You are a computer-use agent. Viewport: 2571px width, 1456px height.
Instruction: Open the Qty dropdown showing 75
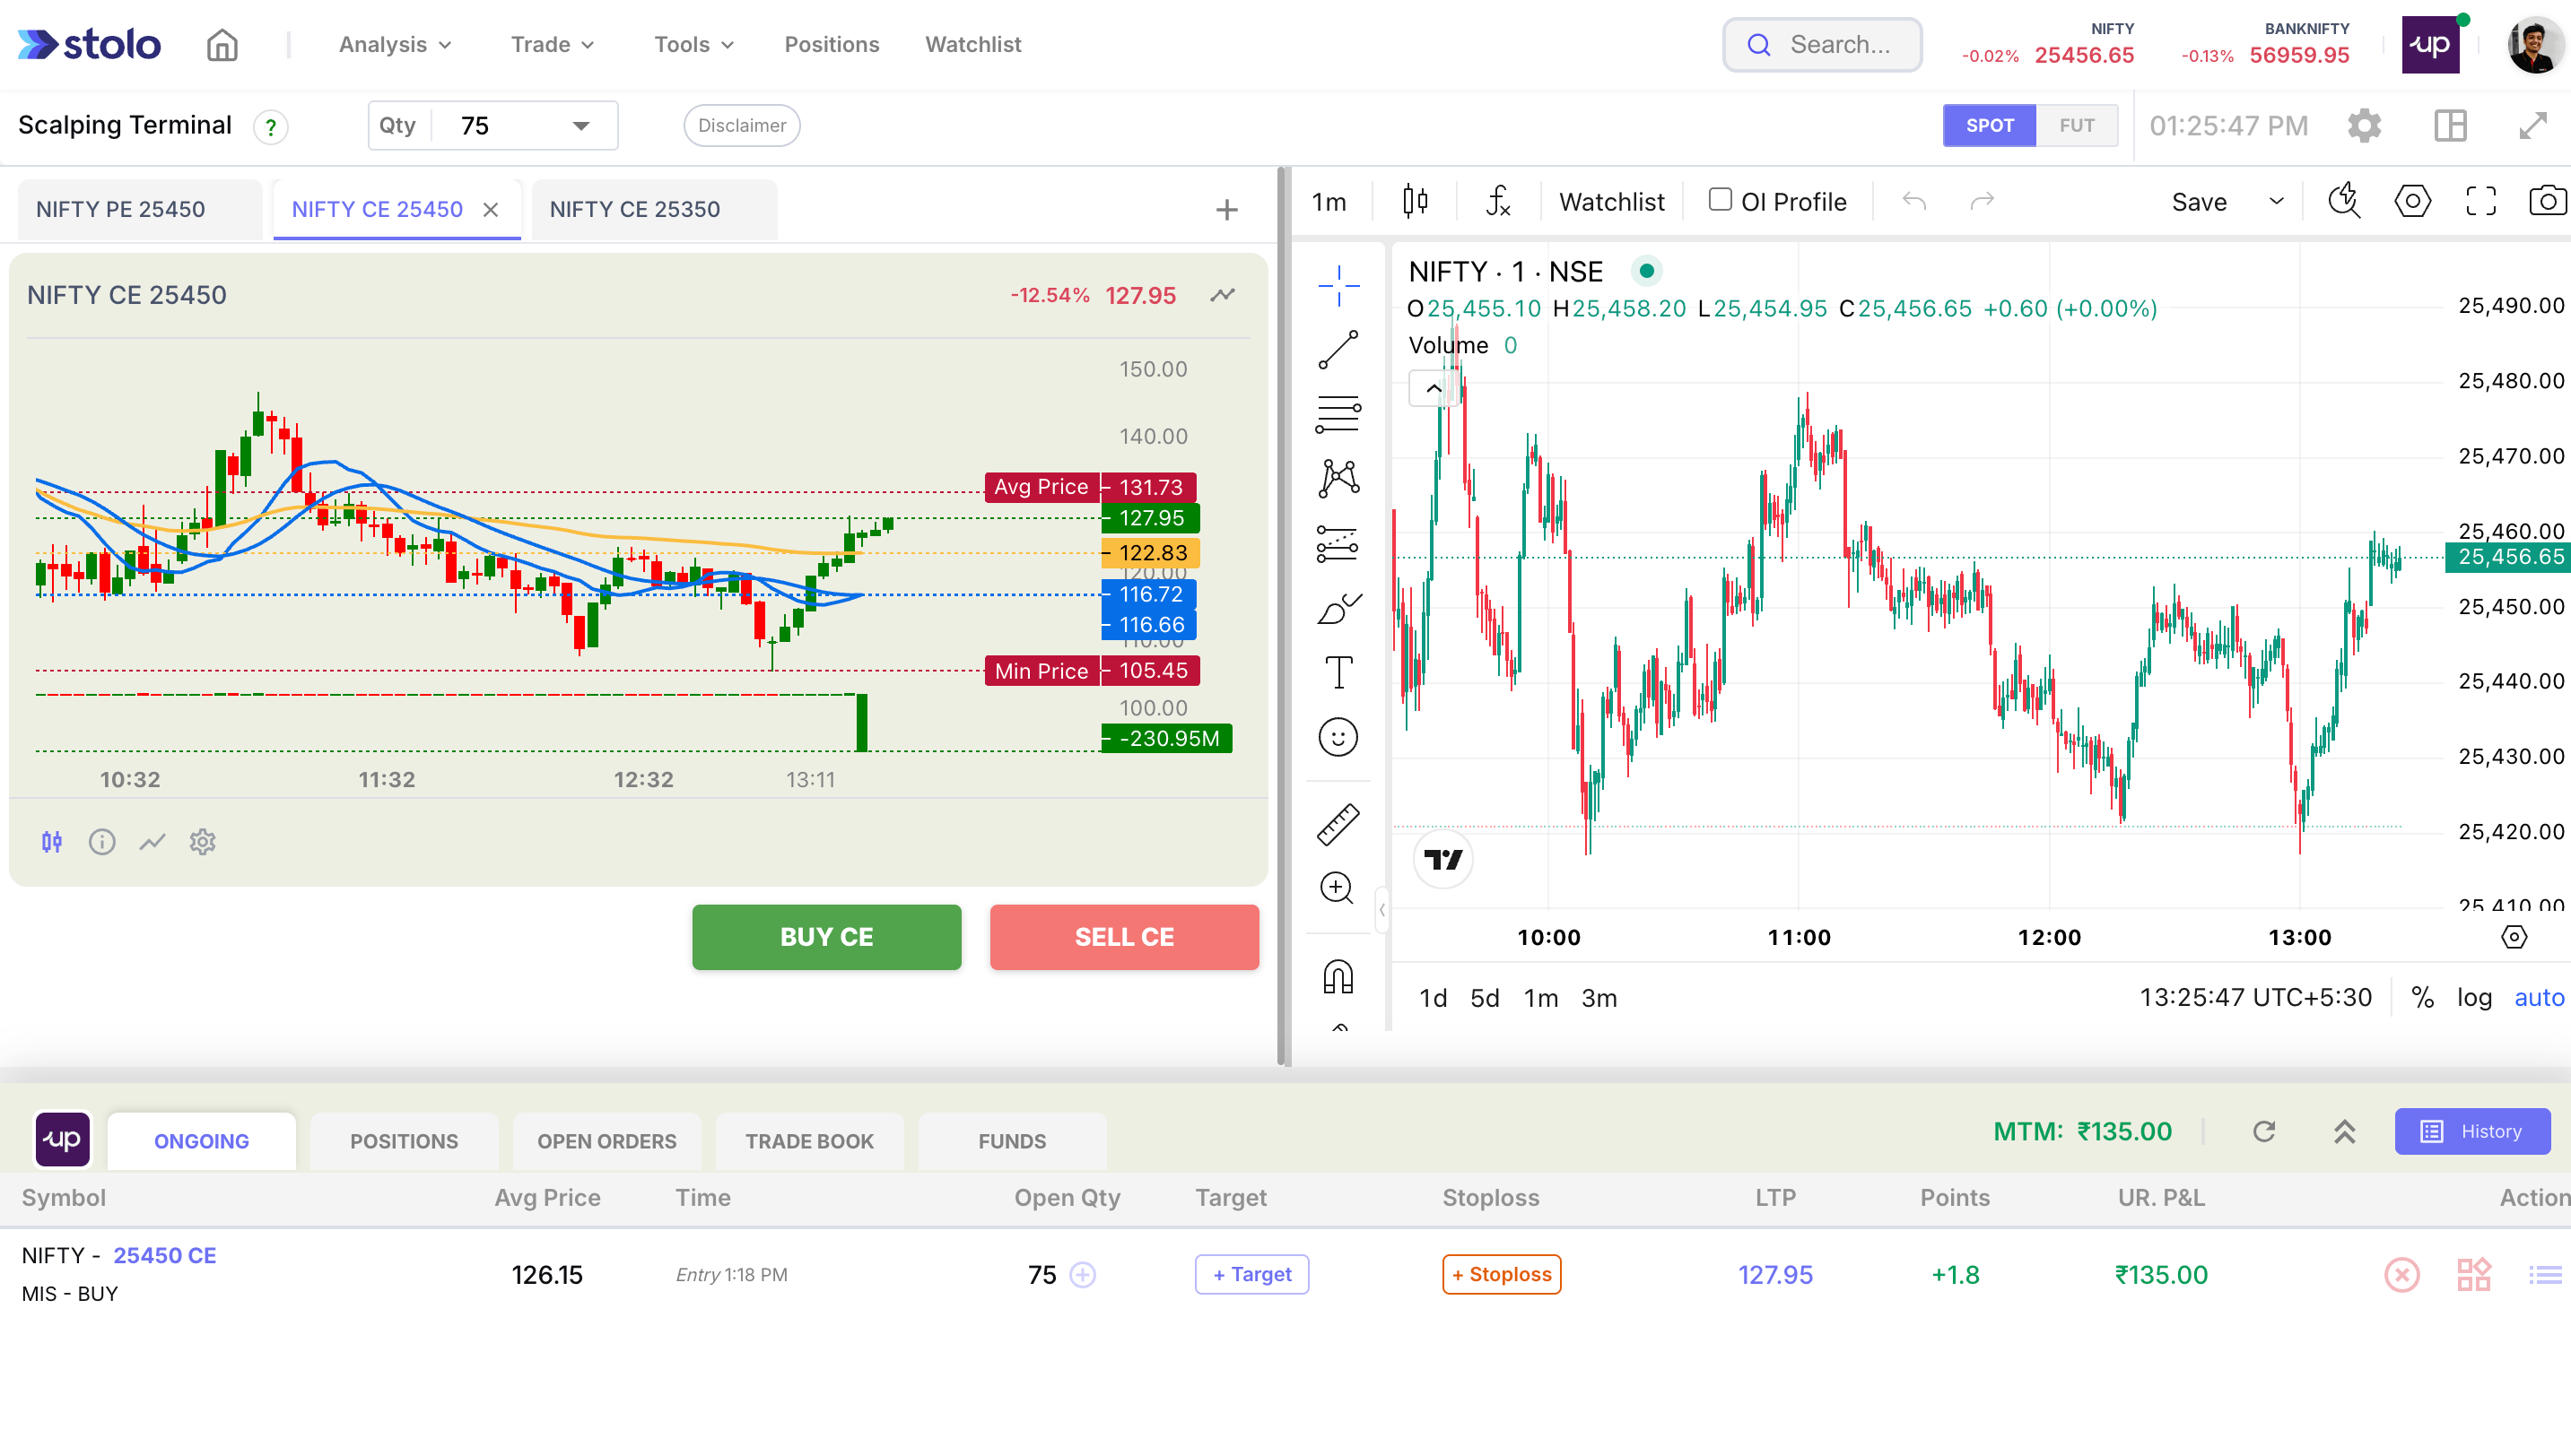pos(580,125)
